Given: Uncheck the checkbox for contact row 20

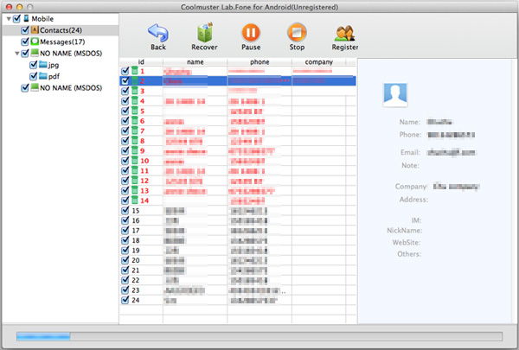Looking at the screenshot, I should click(x=125, y=259).
